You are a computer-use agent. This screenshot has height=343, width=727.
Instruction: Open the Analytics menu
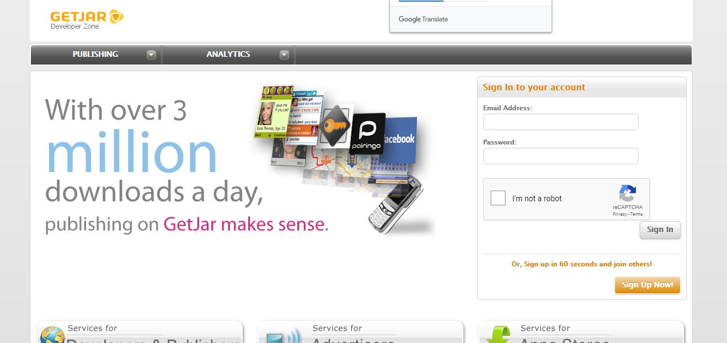(228, 54)
